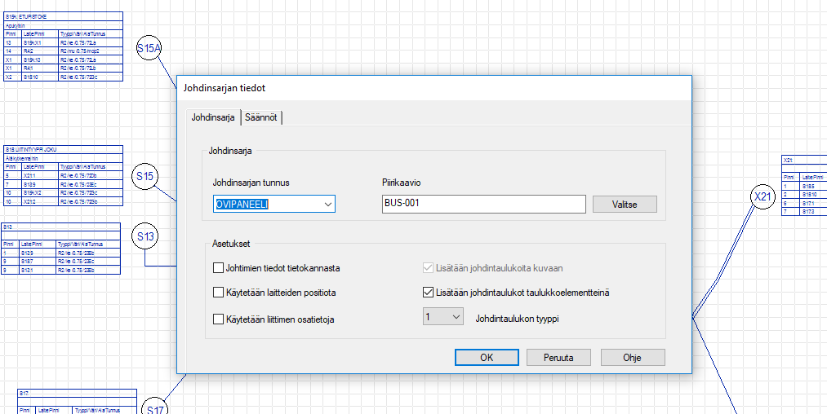Image resolution: width=827 pixels, height=414 pixels.
Task: Switch to the Säännöt tab
Action: [262, 117]
